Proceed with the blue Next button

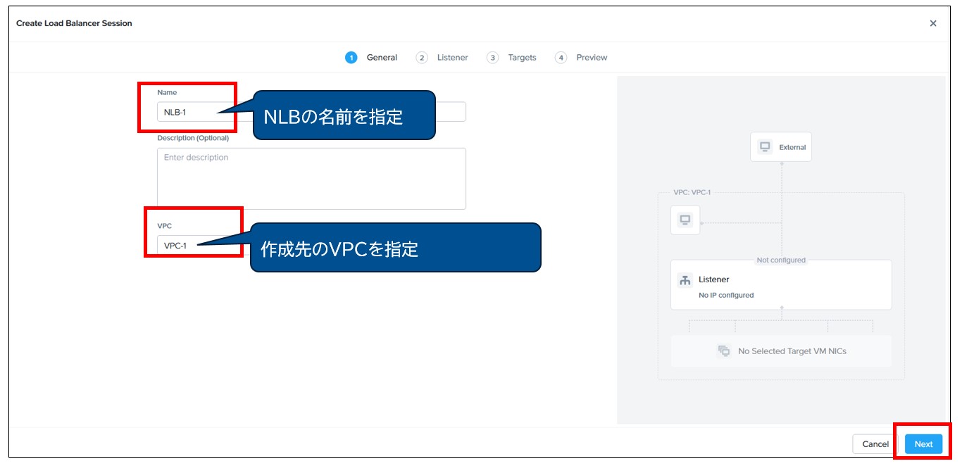(x=923, y=444)
